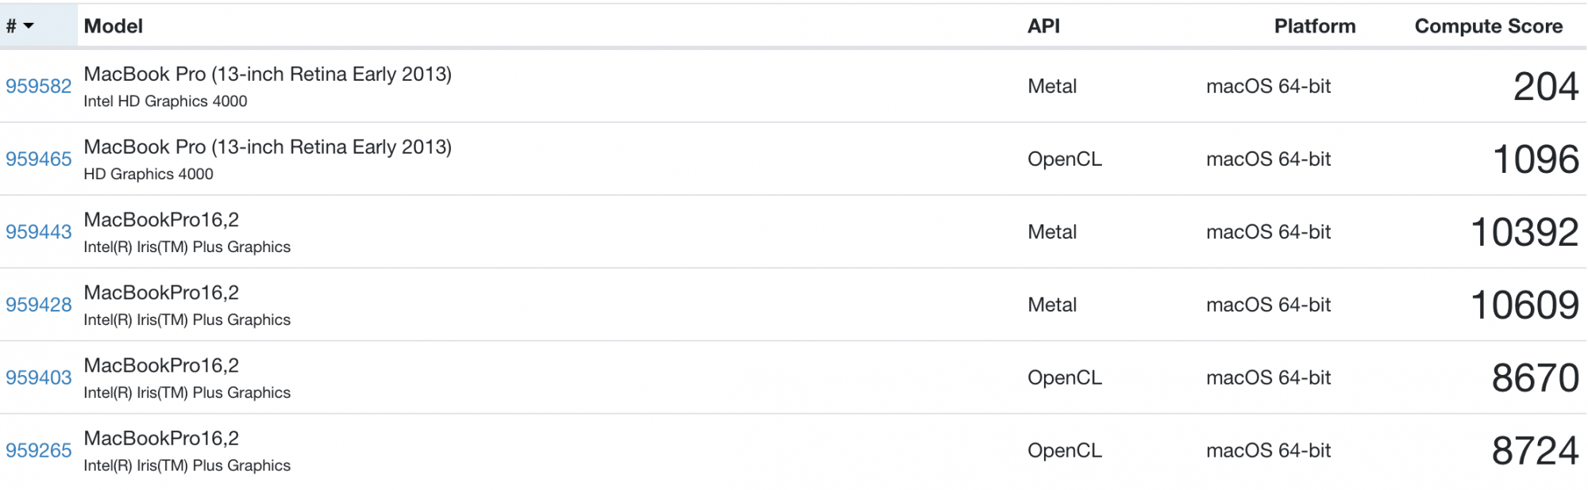Viewport: 1588px width, 490px height.
Task: Select the score 8724 cell
Action: pos(1536,451)
